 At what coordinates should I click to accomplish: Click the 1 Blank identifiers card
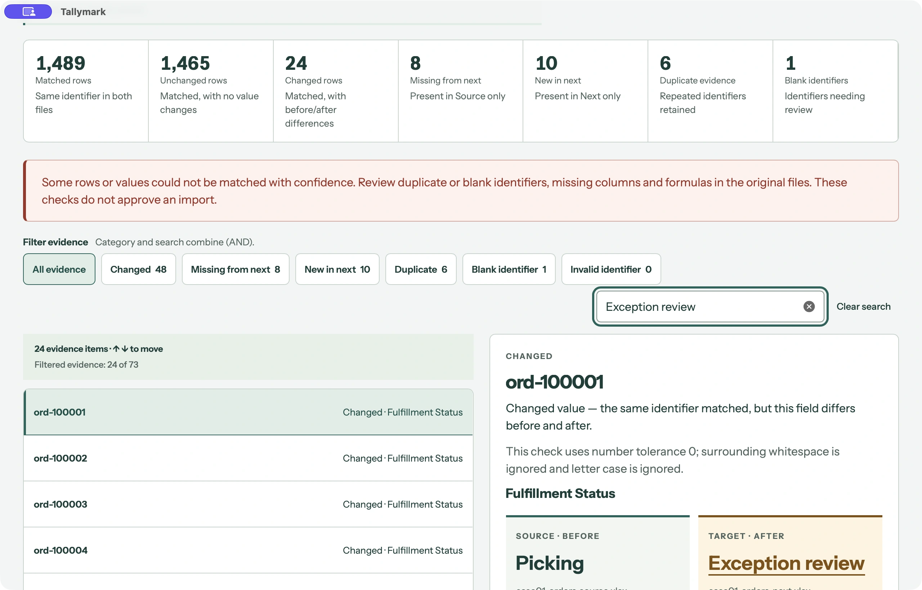tap(836, 91)
